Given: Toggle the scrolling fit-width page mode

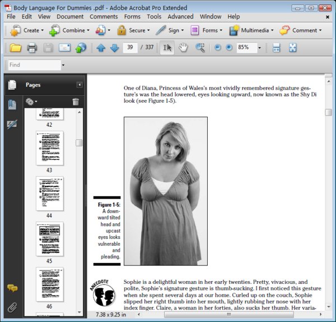Looking at the screenshot, I should point(276,48).
